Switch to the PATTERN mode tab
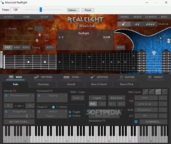The height and width of the screenshot is (144, 171). 43,77
